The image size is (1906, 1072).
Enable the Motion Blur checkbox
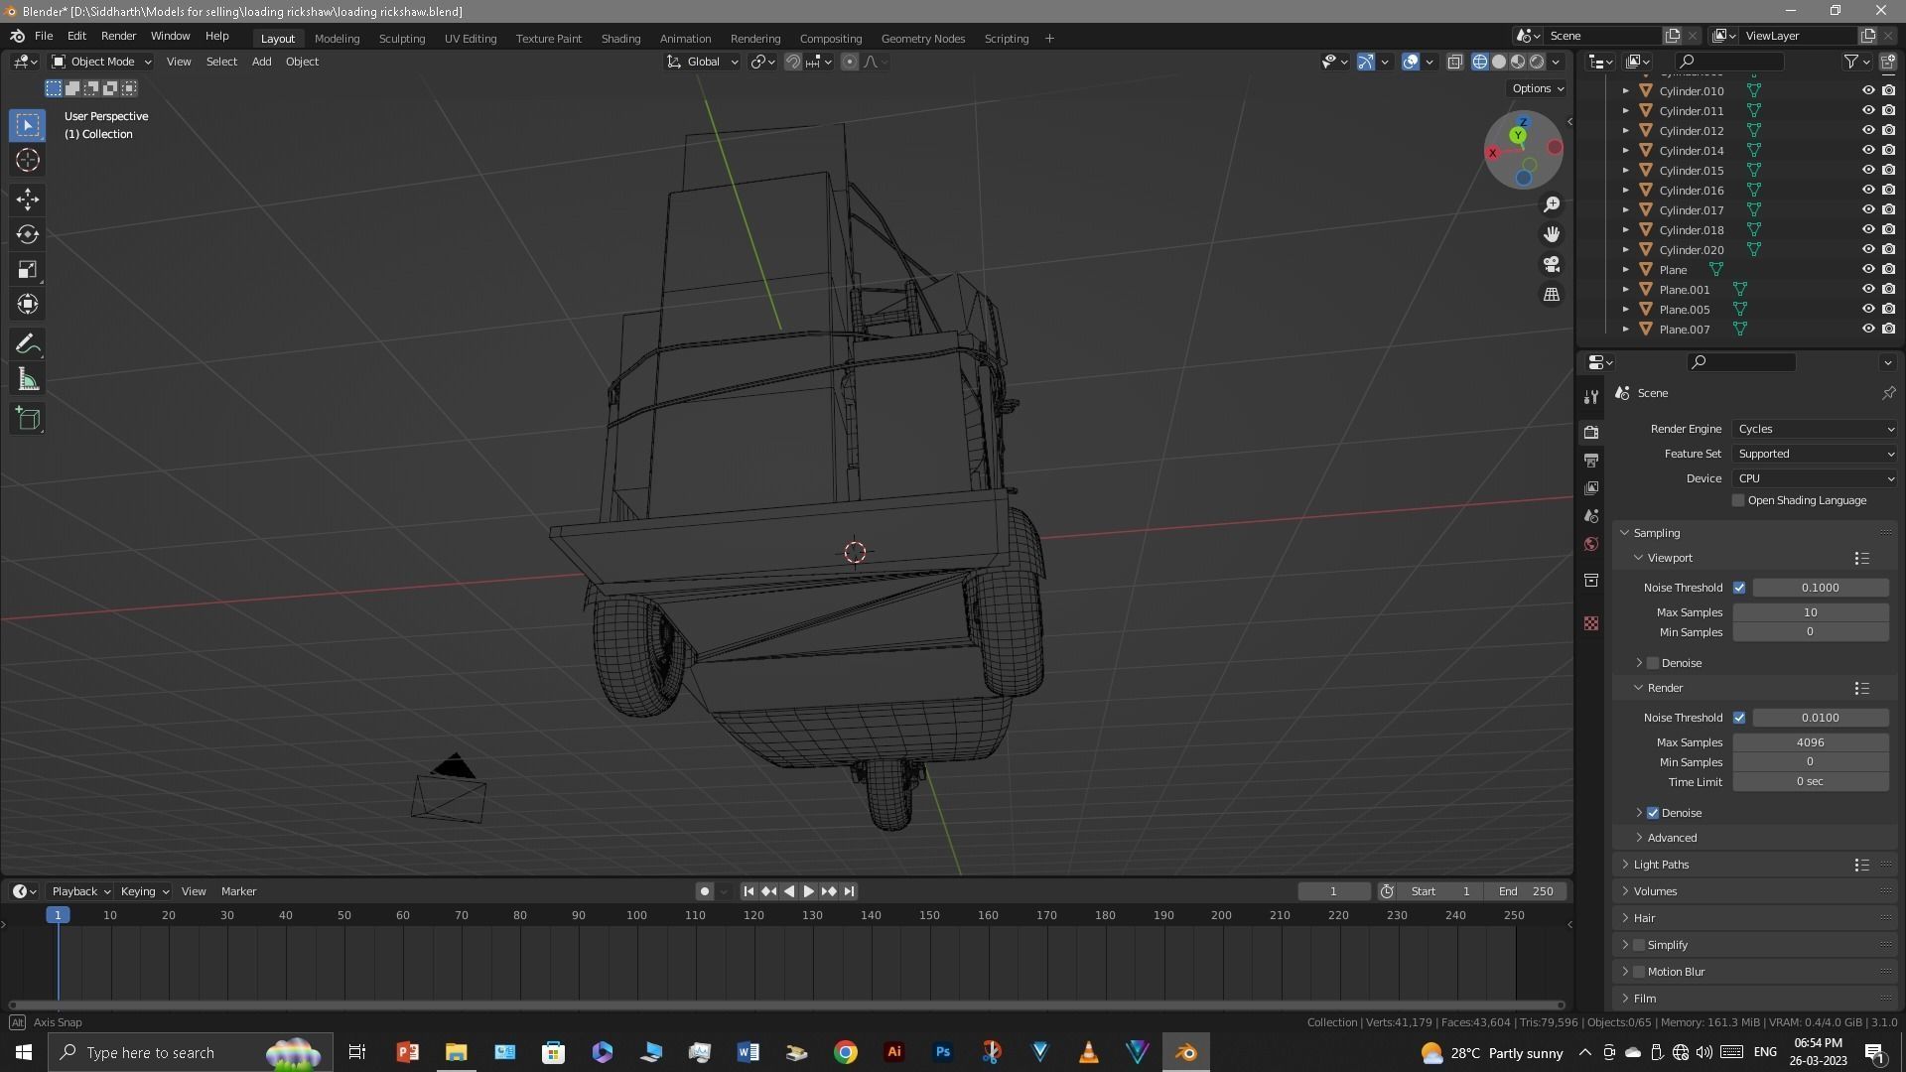[1639, 972]
